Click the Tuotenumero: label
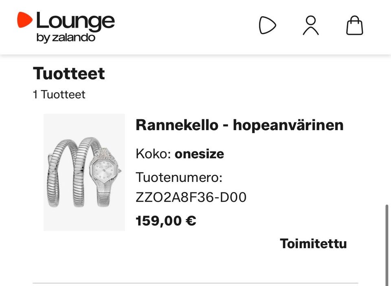The height and width of the screenshot is (286, 391). click(179, 178)
